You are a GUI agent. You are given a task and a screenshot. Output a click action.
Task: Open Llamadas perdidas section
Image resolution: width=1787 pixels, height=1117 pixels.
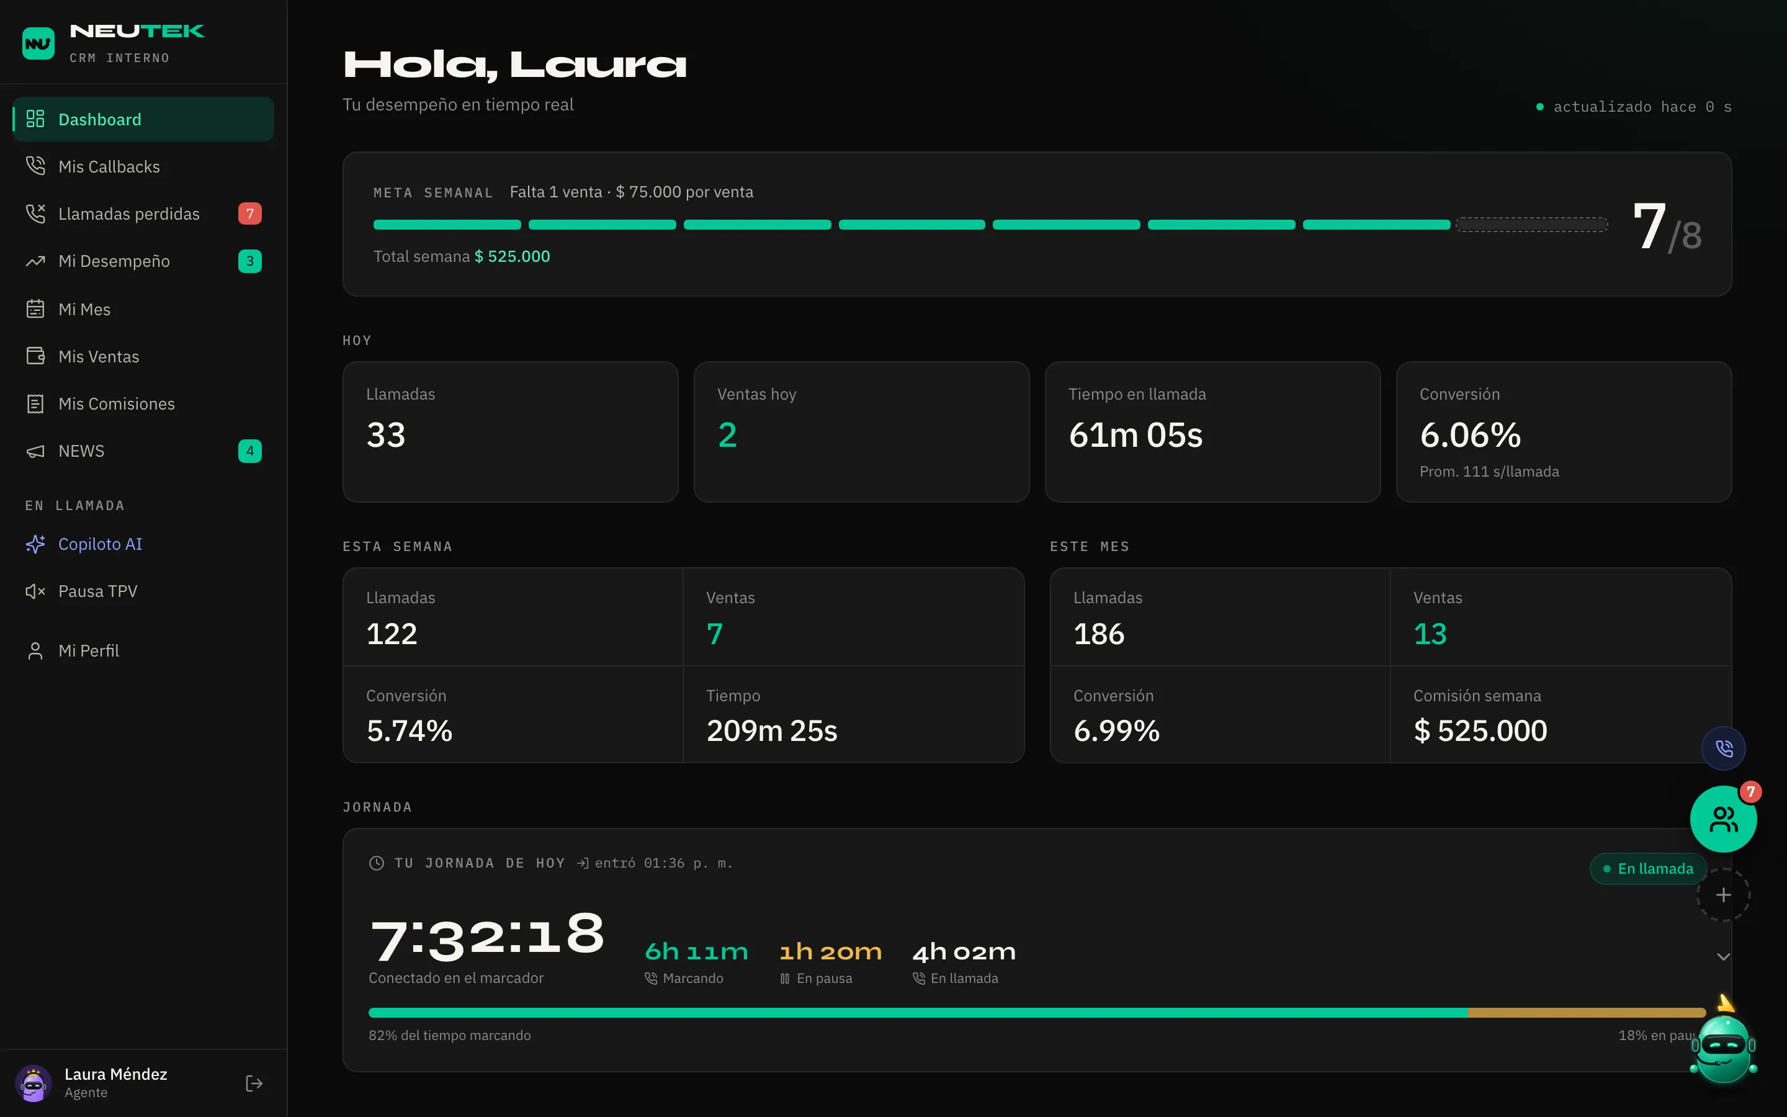(143, 213)
